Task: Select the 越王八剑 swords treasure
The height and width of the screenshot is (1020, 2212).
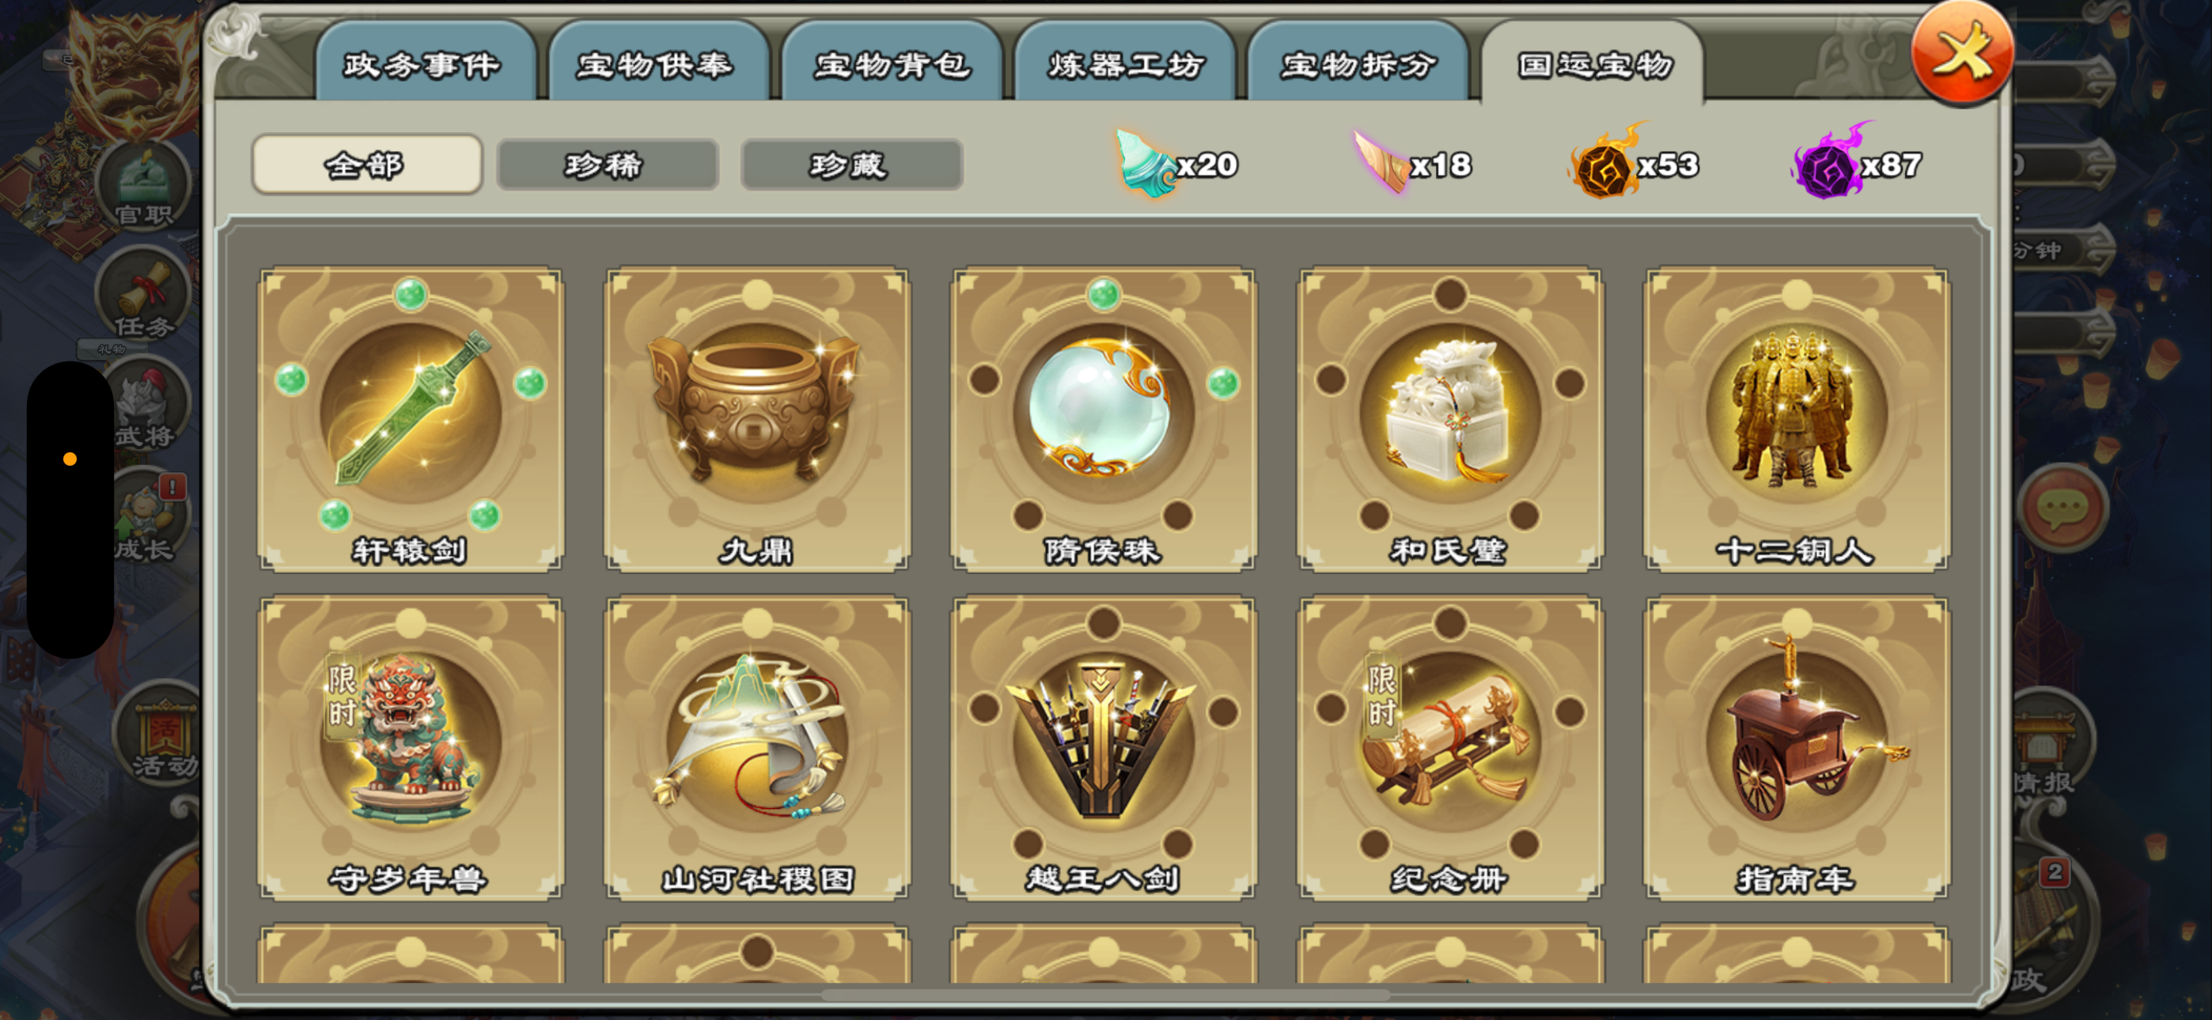Action: [x=1104, y=748]
